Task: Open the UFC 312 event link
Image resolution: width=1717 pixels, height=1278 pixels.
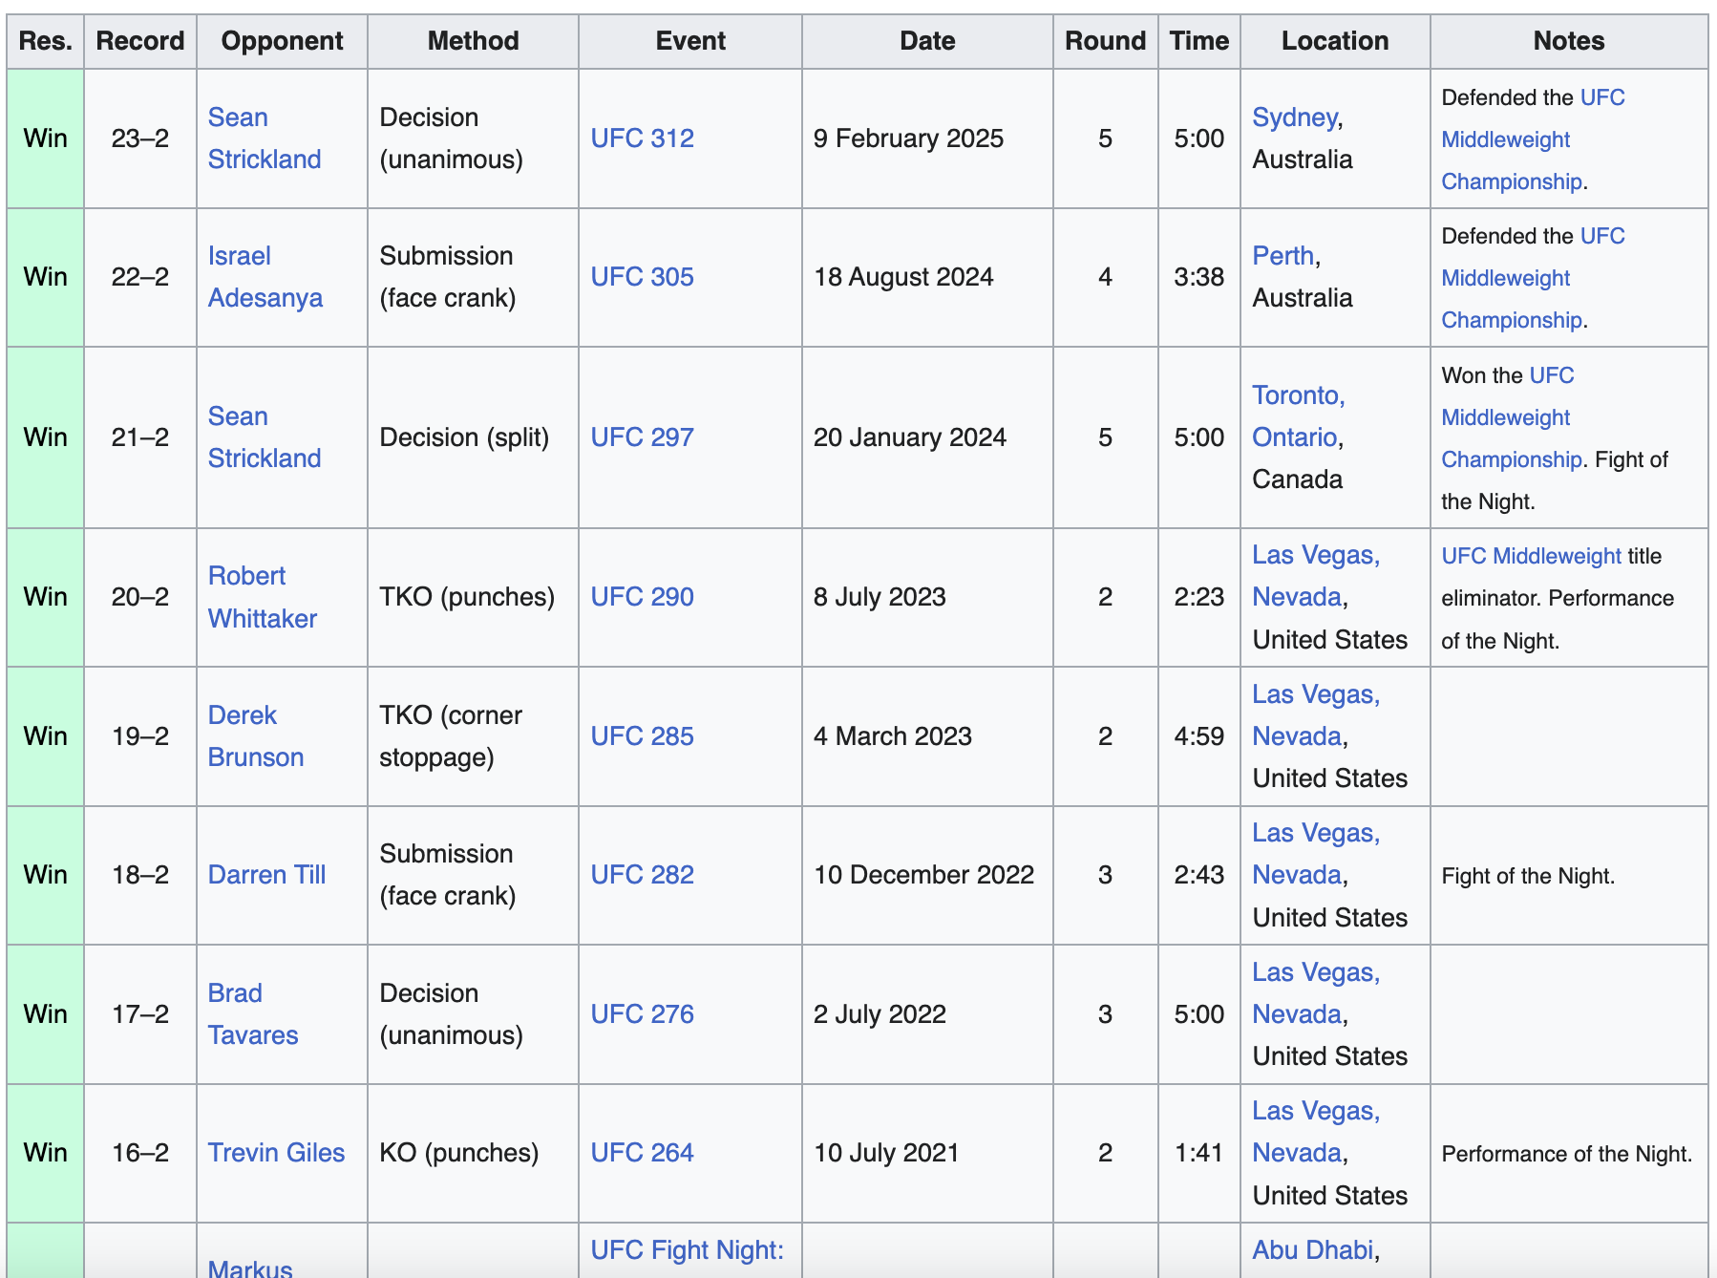Action: coord(643,138)
